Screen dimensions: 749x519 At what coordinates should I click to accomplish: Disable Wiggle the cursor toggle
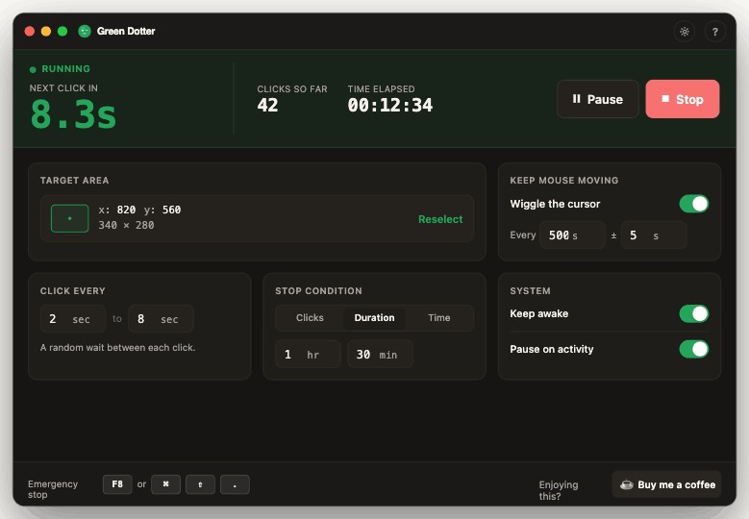(x=693, y=204)
